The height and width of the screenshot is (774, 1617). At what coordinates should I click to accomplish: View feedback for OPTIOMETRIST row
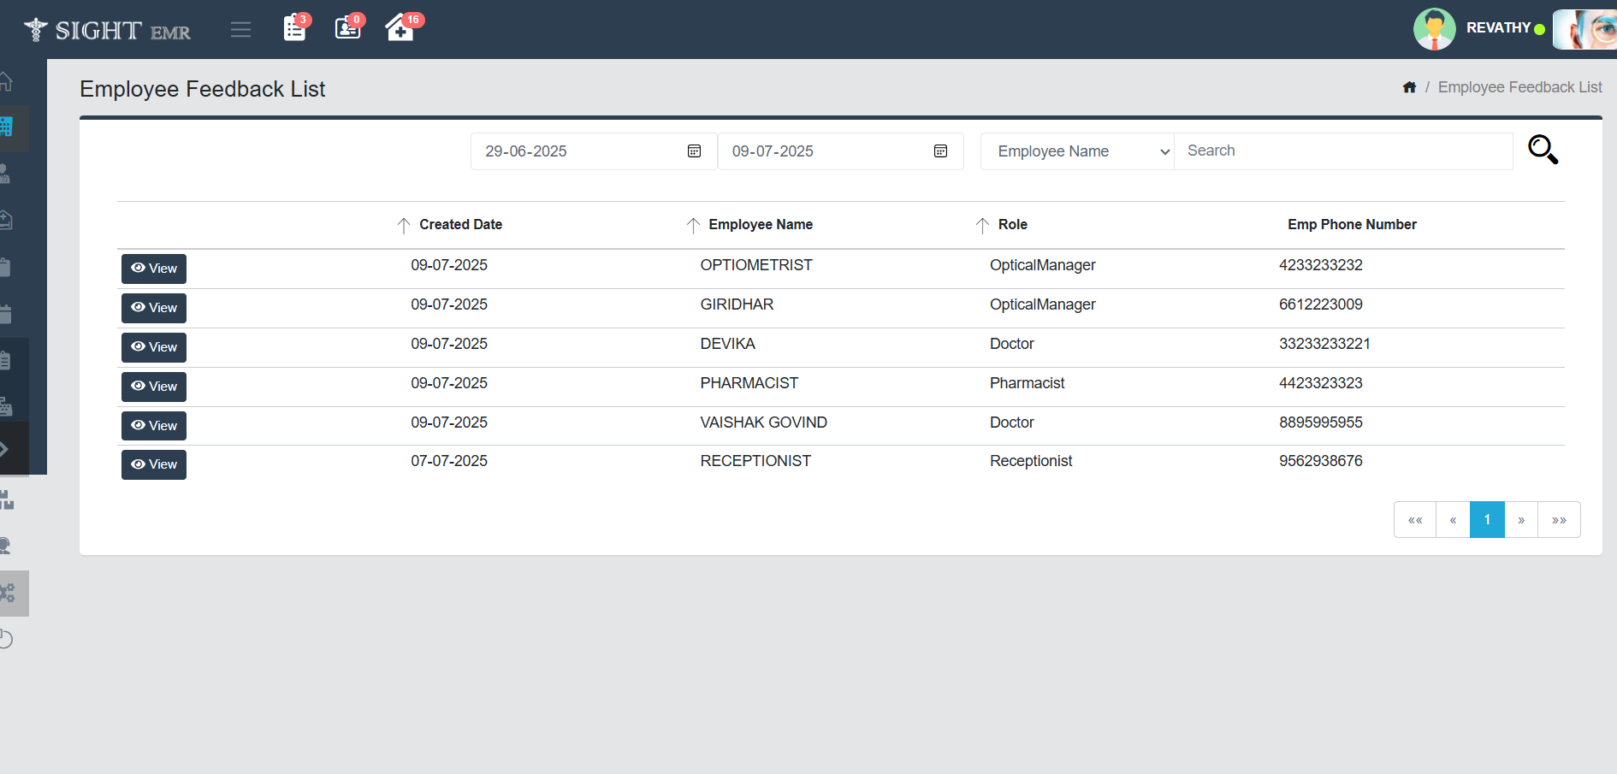coord(154,269)
